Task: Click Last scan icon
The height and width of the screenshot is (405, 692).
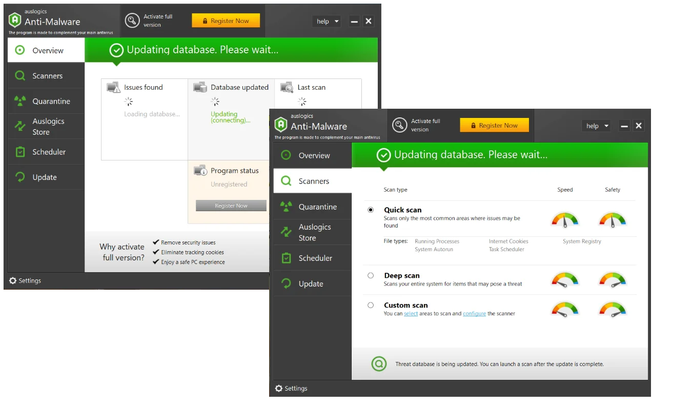Action: click(x=287, y=87)
